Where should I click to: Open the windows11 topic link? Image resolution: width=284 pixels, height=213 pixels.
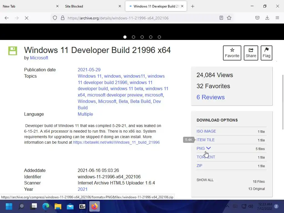[134, 76]
